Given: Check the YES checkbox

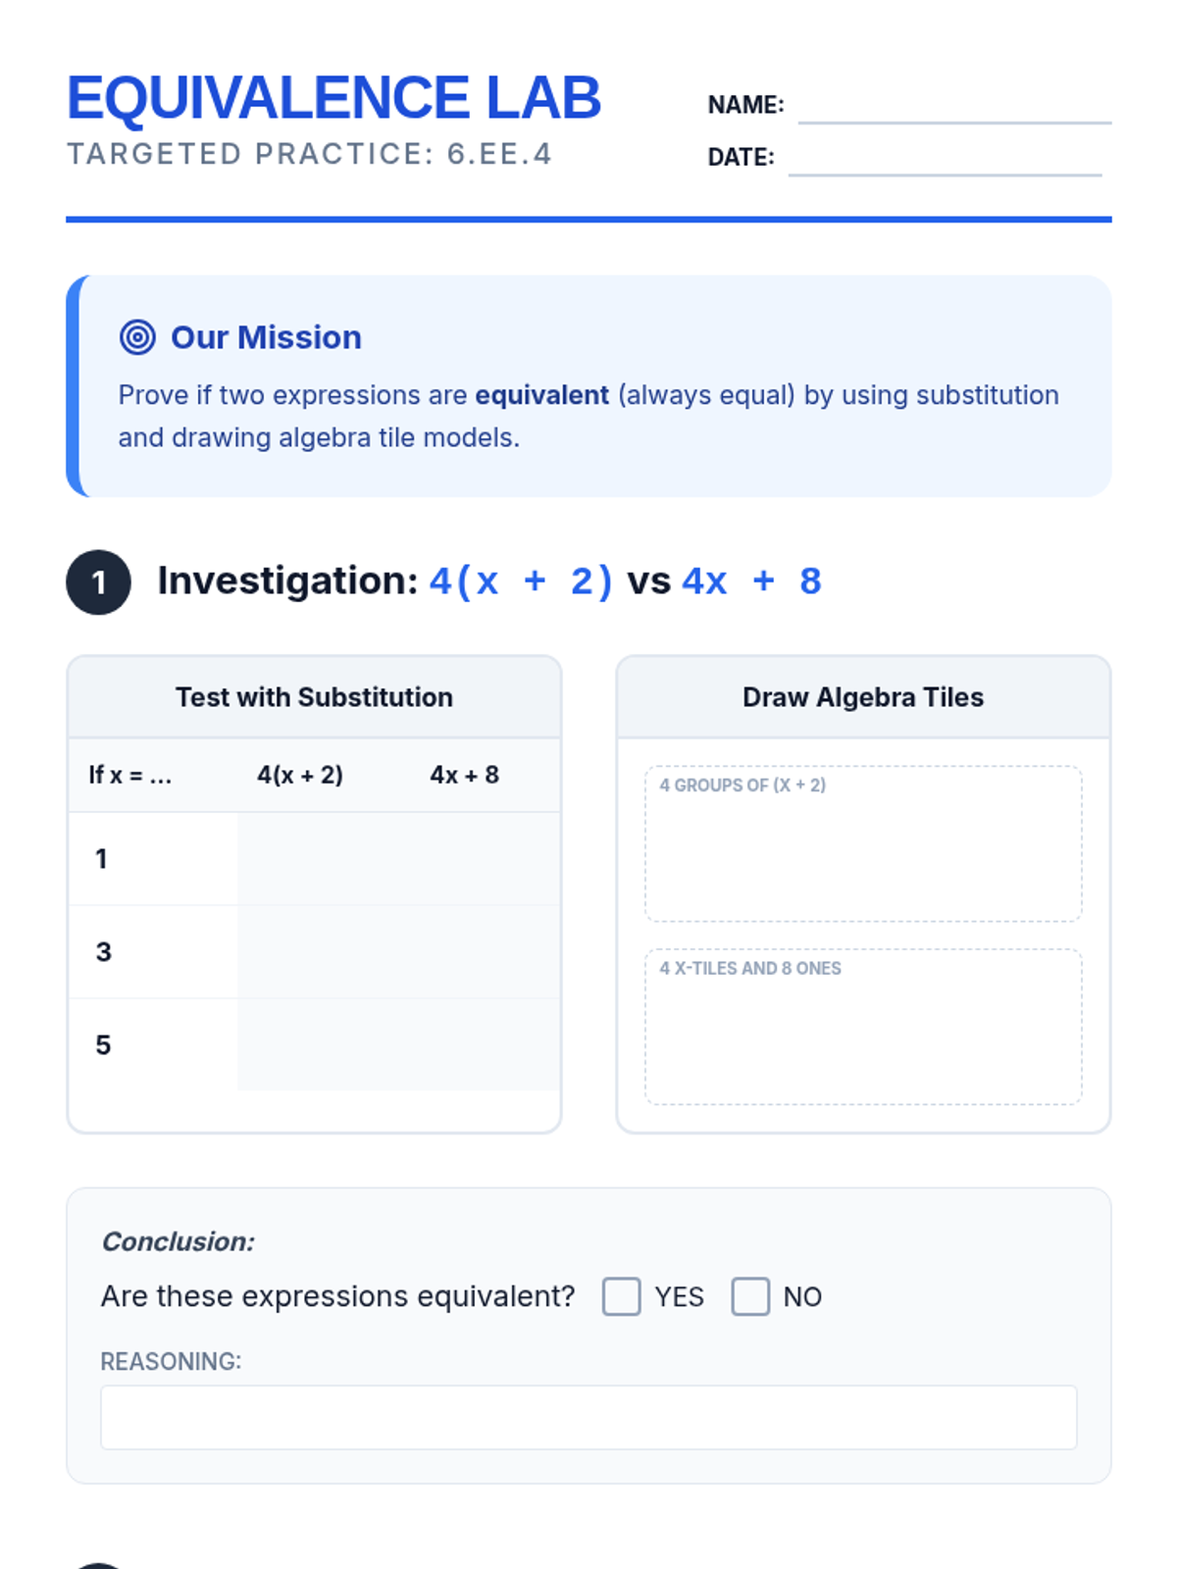Looking at the screenshot, I should (x=621, y=1296).
